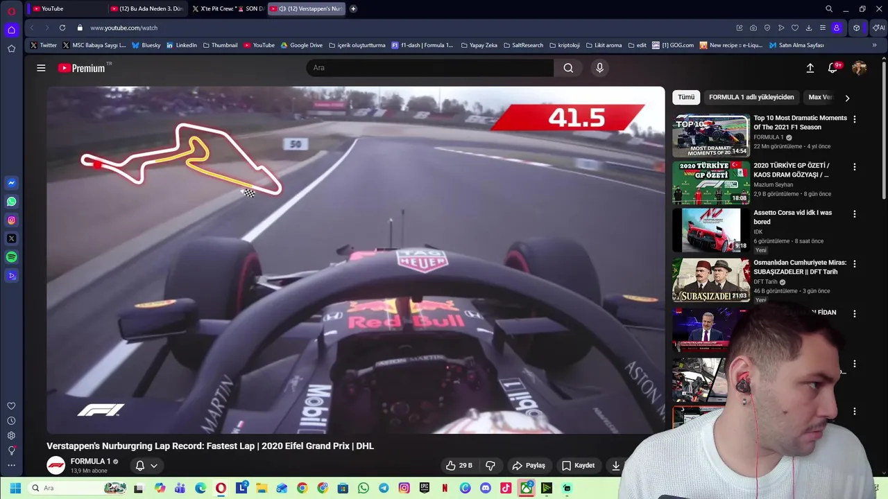The height and width of the screenshot is (499, 888).
Task: Switch to the 'Bu Ada Neden 3. Dün' tab
Action: click(147, 9)
